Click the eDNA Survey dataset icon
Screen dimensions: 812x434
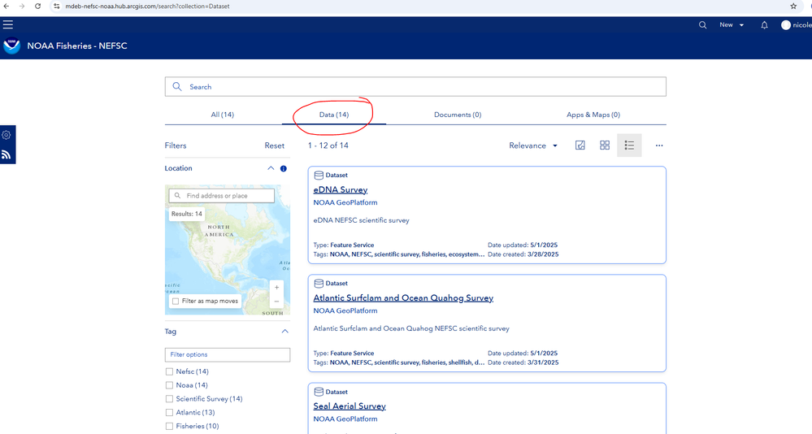click(319, 175)
